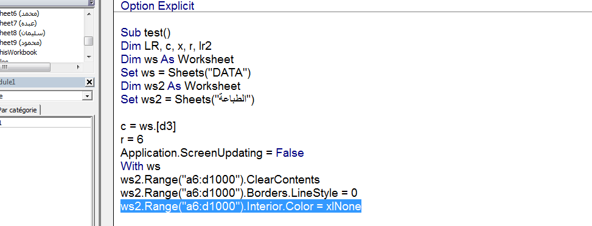Click the Option Explicit line
The width and height of the screenshot is (592, 226).
coord(158,5)
